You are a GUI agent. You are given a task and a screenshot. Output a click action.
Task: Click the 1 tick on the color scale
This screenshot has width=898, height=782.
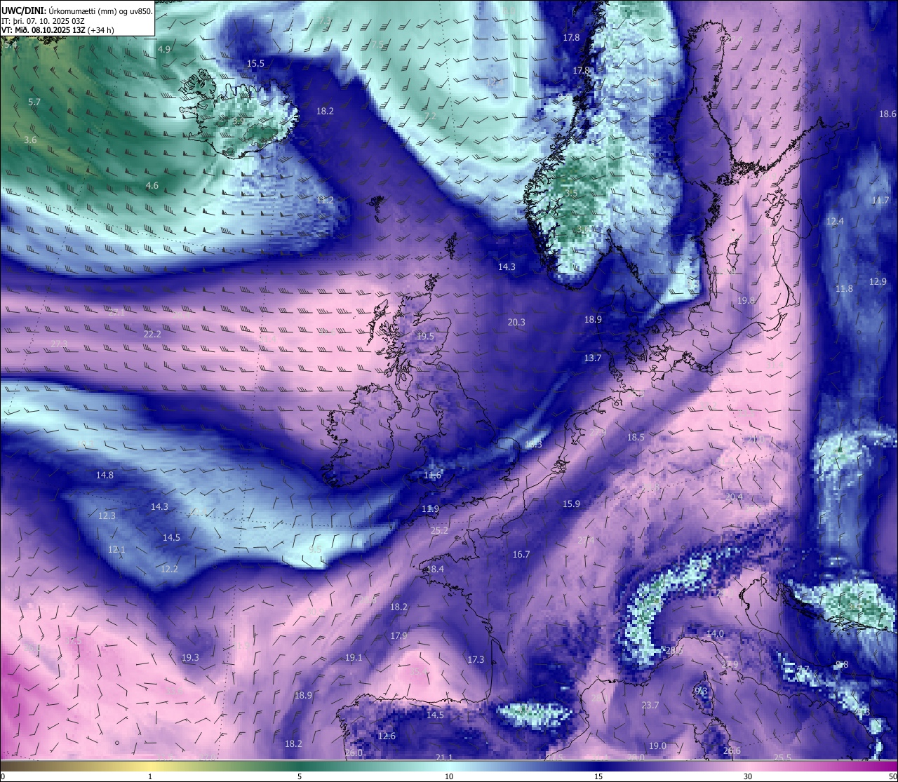(150, 776)
